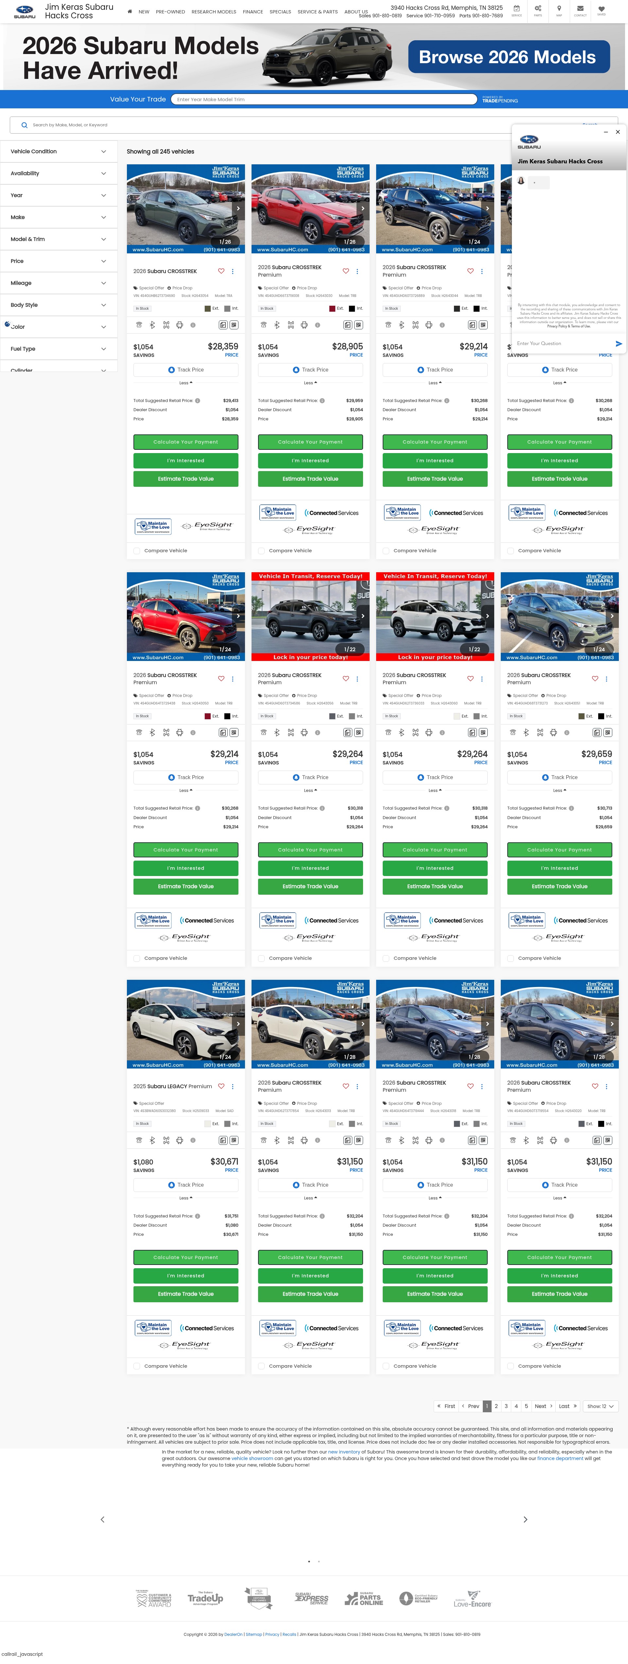
Task: Click Ext. color swatch on $28,359 card
Action: coord(208,309)
